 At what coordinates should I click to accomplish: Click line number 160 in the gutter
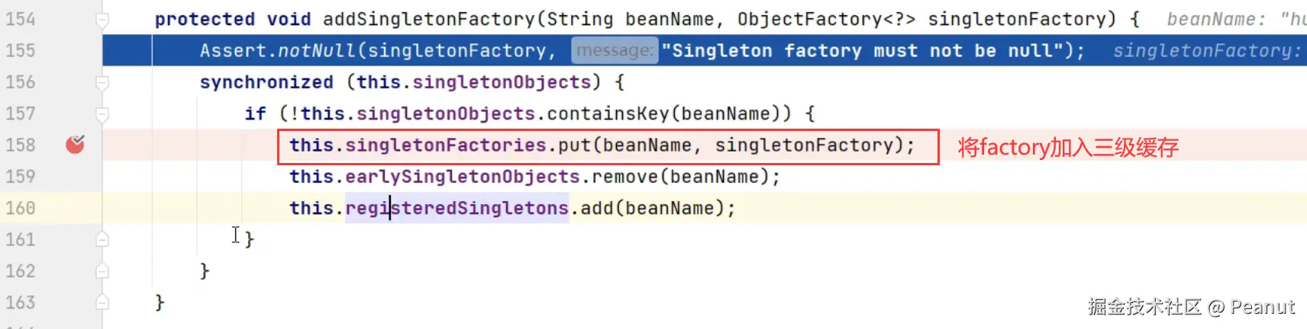click(21, 208)
